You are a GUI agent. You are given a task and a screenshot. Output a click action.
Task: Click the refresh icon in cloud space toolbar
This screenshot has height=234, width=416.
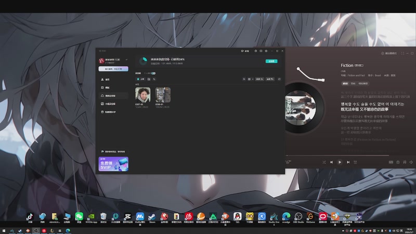click(279, 79)
